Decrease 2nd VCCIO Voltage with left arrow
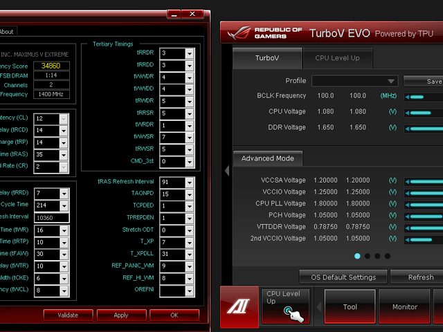Image resolution: width=443 pixels, height=332 pixels. [x=407, y=240]
